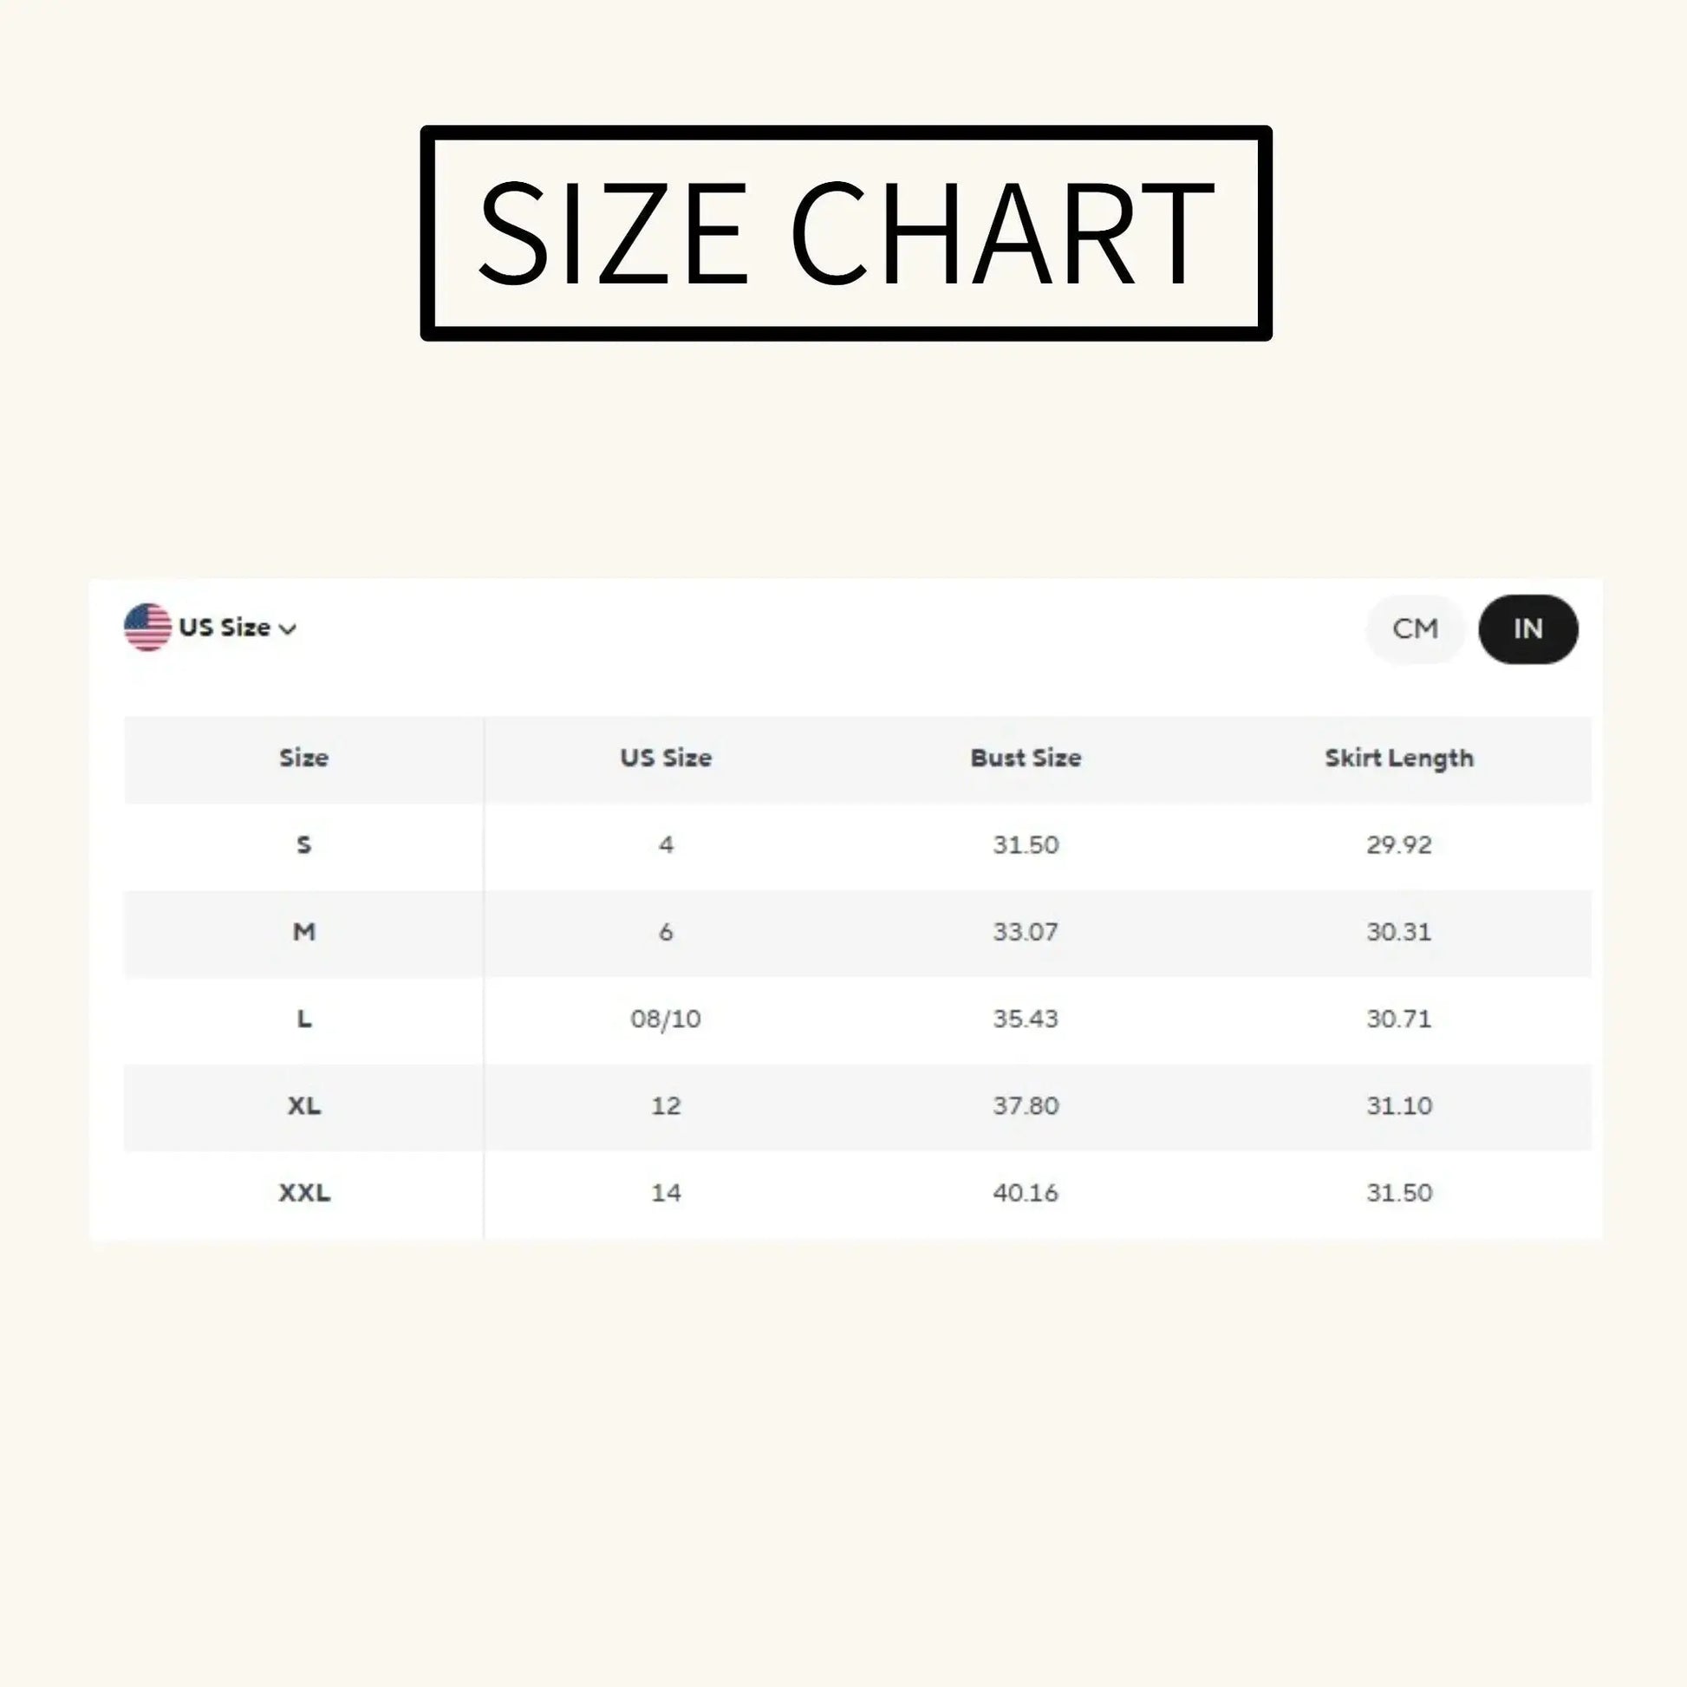This screenshot has height=1687, width=1687.
Task: Click the US flag icon
Action: pyautogui.click(x=147, y=627)
